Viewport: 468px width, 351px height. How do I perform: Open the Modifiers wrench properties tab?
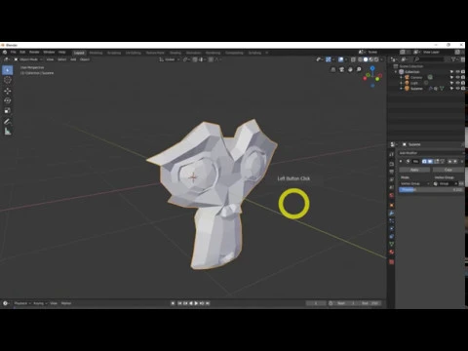[x=392, y=214]
